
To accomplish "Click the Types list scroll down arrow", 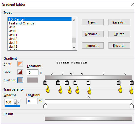I will click(x=74, y=48).
